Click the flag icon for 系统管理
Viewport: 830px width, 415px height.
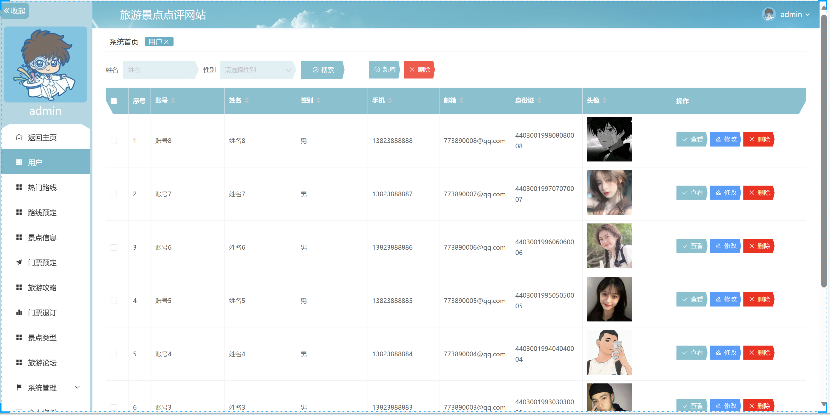point(19,387)
